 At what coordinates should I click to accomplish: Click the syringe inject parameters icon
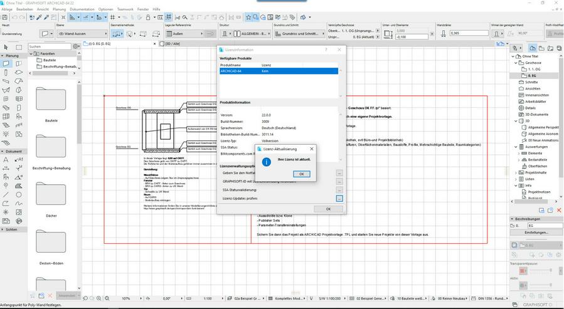pyautogui.click(x=46, y=18)
